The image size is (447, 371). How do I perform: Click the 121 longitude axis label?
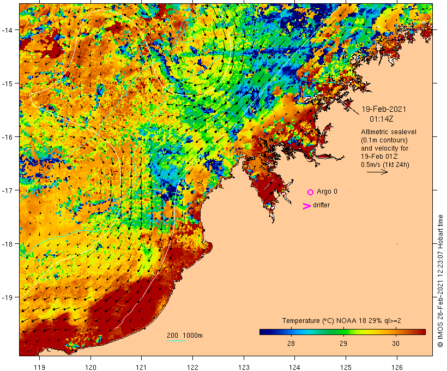(x=141, y=367)
